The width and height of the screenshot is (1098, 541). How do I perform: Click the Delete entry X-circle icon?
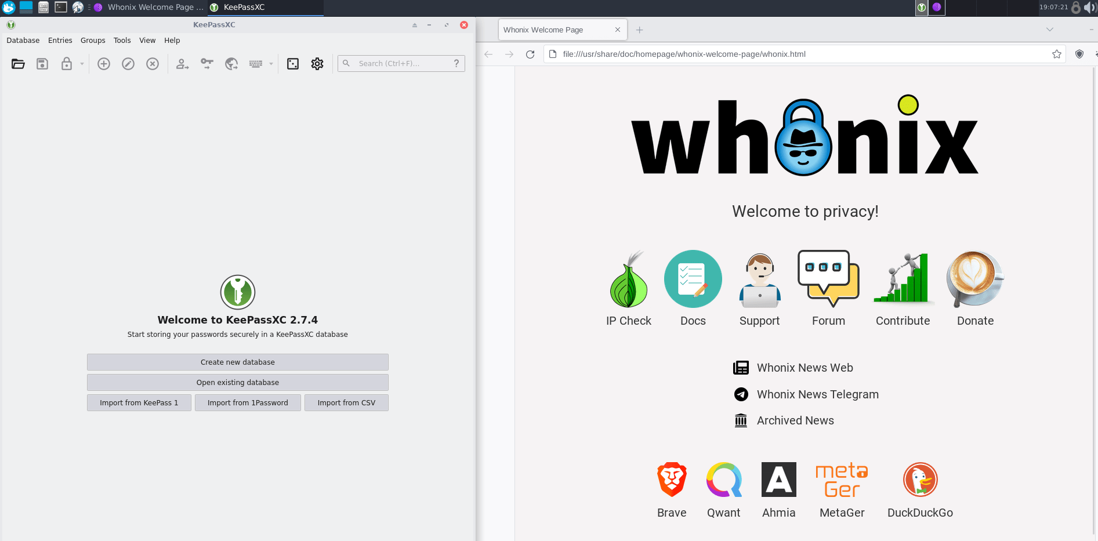click(x=153, y=64)
